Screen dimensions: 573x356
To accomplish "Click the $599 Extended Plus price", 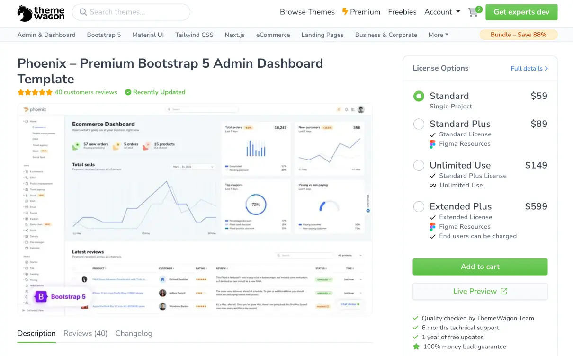I will [x=536, y=206].
